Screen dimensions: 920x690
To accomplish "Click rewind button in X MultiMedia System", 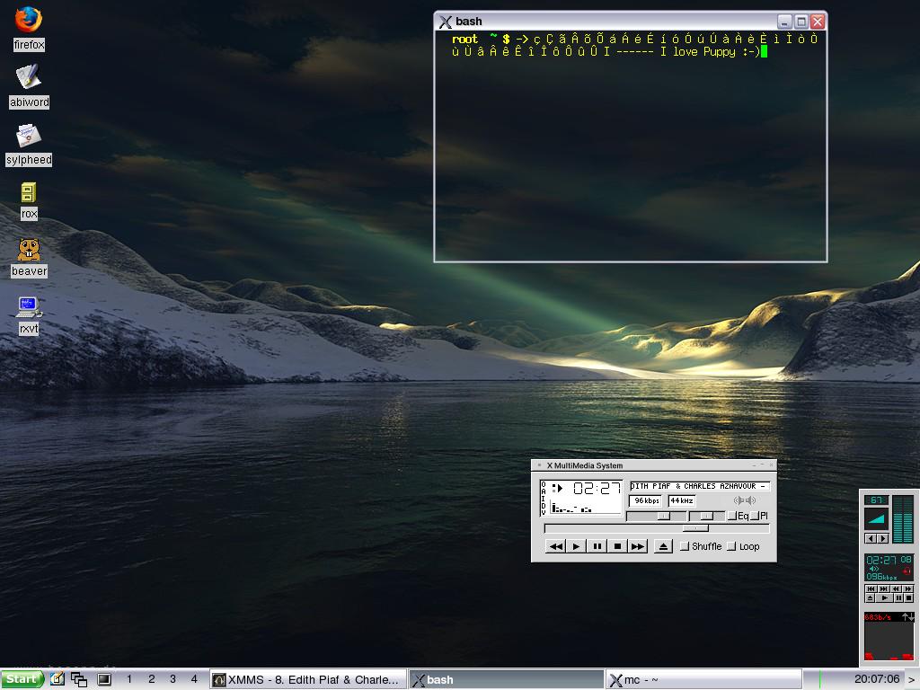I will click(555, 546).
